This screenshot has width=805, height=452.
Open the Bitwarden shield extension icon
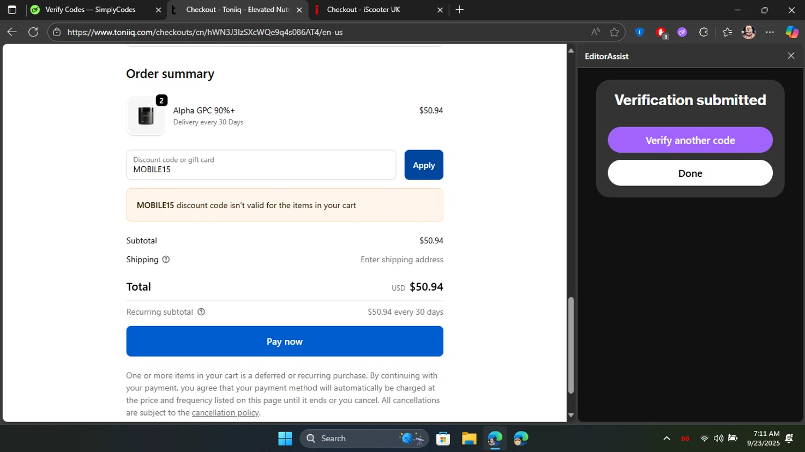tap(639, 32)
